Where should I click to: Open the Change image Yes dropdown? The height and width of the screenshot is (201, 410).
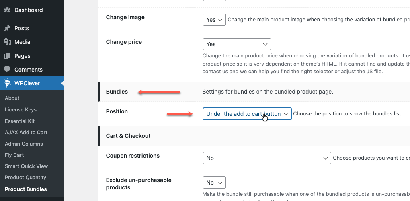(x=214, y=20)
